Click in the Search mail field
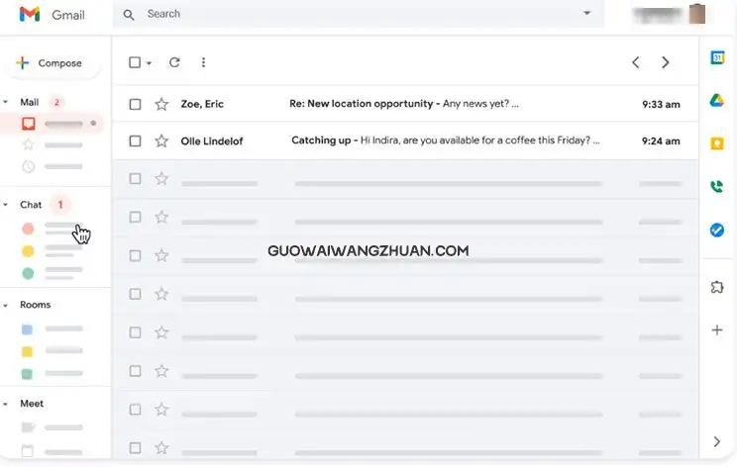This screenshot has height=467, width=737. pos(359,14)
